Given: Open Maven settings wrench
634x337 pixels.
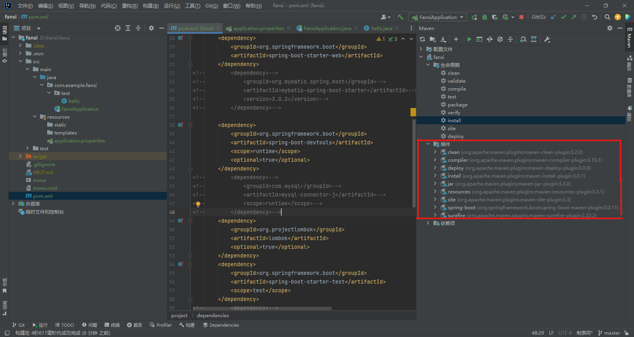Looking at the screenshot, I should (x=547, y=39).
